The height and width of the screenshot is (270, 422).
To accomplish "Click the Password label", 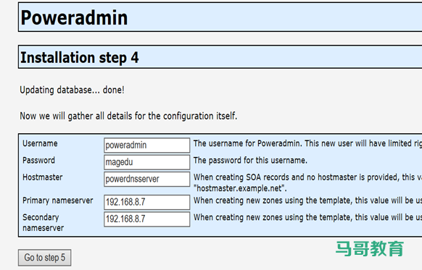I will click(38, 161).
